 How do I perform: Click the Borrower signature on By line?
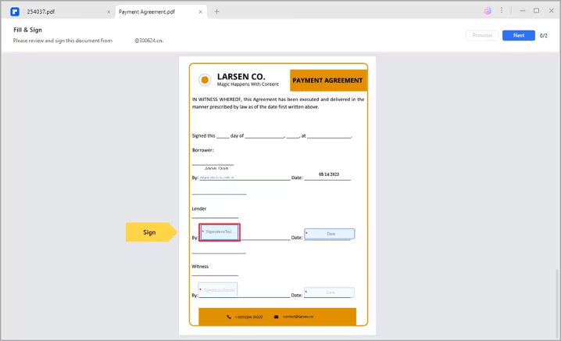point(216,177)
